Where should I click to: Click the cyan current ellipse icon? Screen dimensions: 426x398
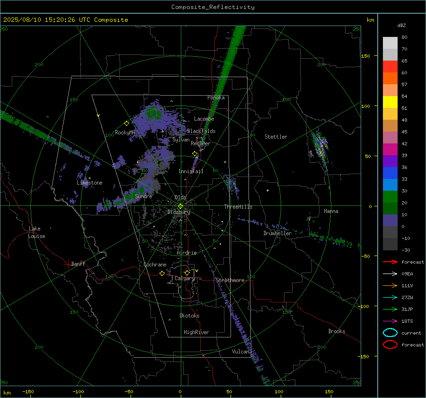(390, 333)
